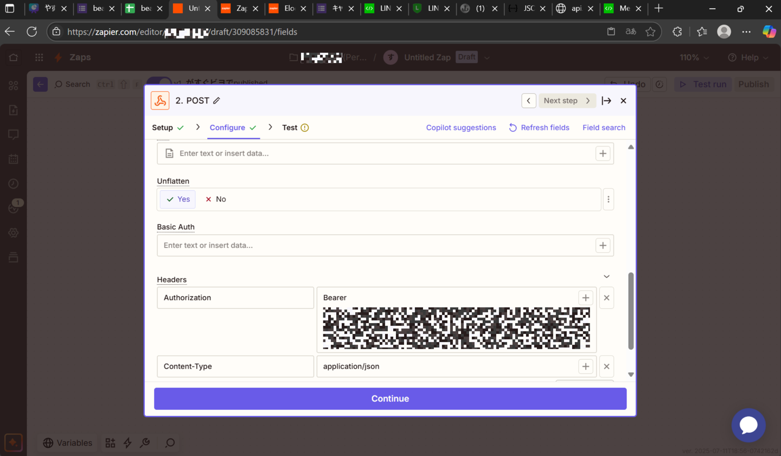Viewport: 781px width, 456px height.
Task: Open a new browser tab
Action: (658, 9)
